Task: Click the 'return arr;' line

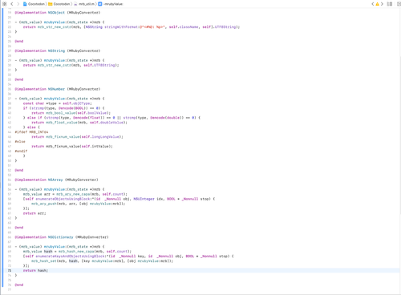Action: (34, 213)
